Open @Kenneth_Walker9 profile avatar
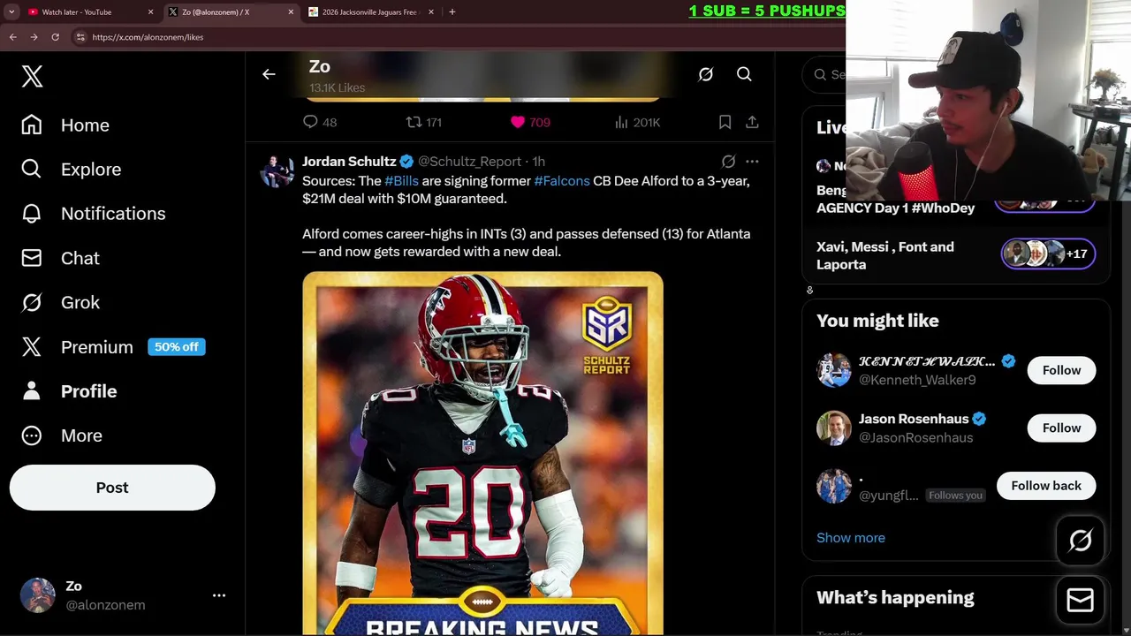The height and width of the screenshot is (636, 1131). click(x=833, y=370)
